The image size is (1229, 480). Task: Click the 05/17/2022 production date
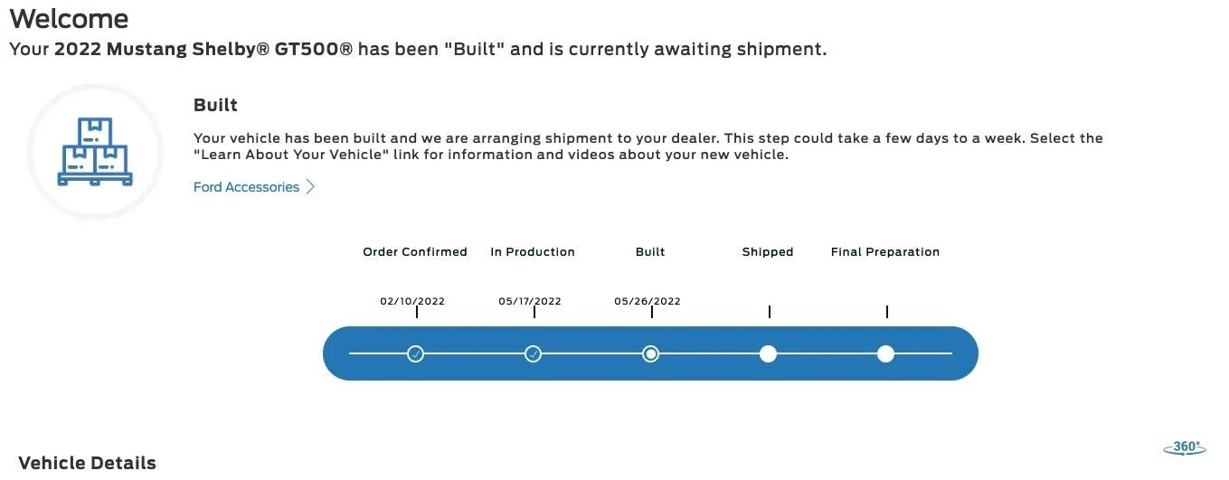click(x=530, y=301)
